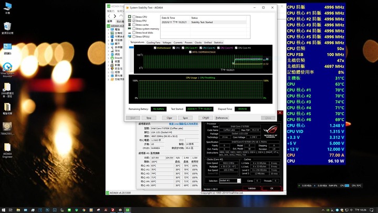Expand the 作業系統 tree node
Viewport: 378px width, 213px height.
[108, 37]
